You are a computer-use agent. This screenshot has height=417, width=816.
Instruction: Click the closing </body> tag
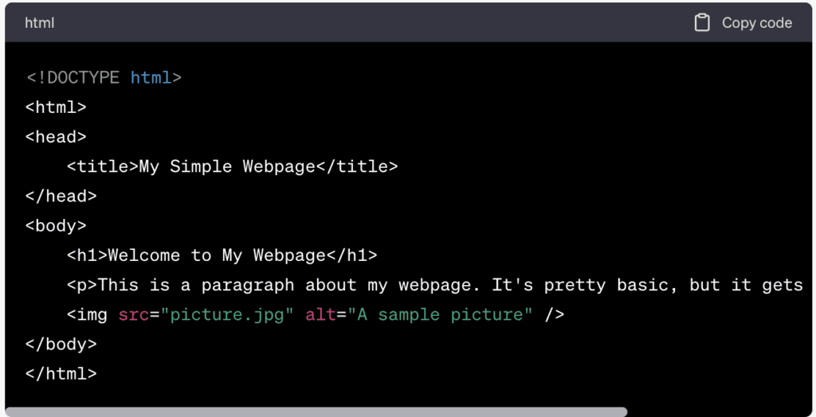click(61, 345)
